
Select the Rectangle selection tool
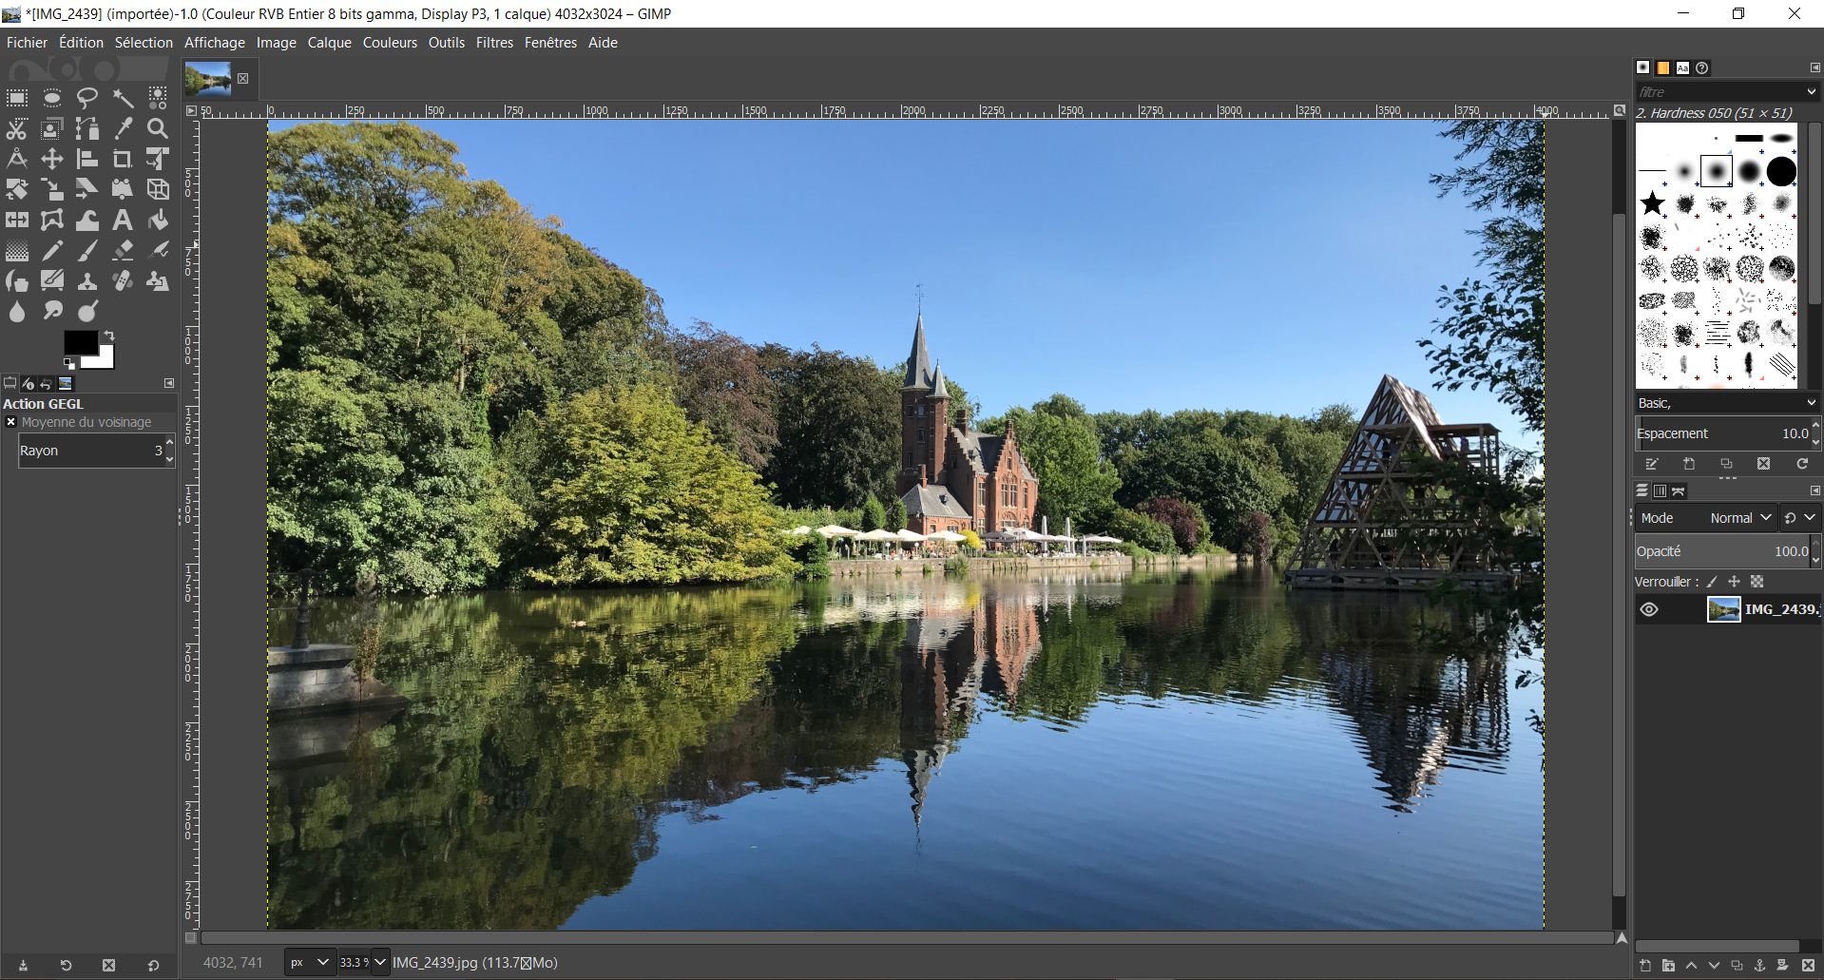click(16, 97)
